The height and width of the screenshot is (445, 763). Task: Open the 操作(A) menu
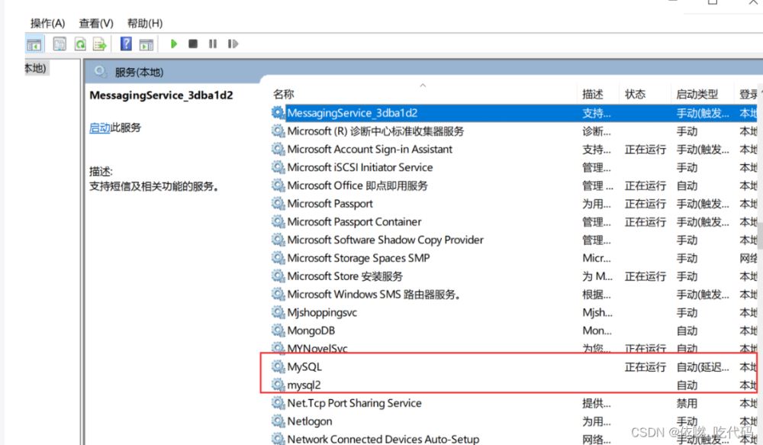point(47,24)
